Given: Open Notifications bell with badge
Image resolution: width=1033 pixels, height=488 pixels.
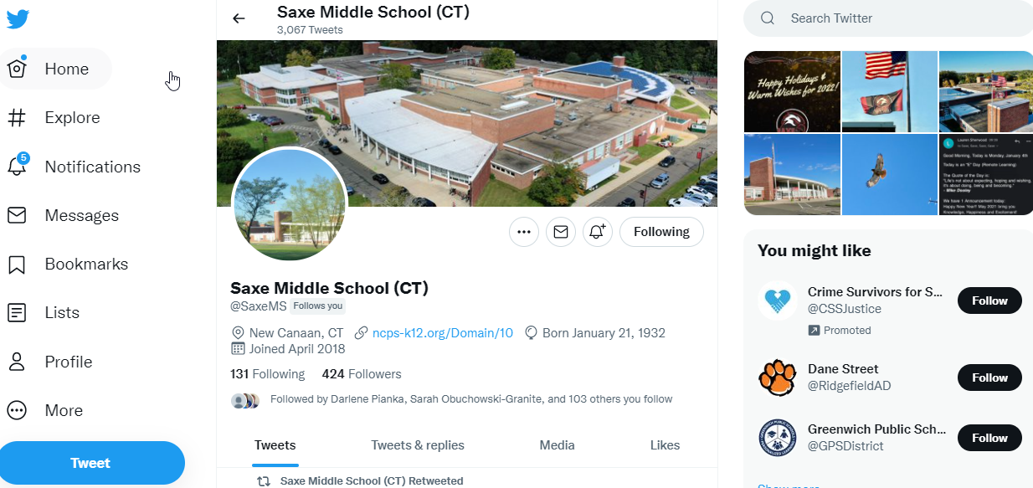Looking at the screenshot, I should tap(17, 165).
